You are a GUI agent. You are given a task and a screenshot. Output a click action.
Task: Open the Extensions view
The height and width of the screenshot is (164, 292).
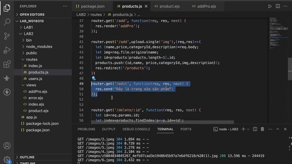click(x=7, y=64)
